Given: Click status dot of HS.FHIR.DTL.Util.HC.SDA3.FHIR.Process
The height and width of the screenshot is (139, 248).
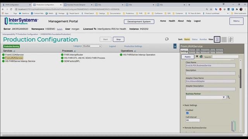Looking at the screenshot, I should click(x=62, y=58).
